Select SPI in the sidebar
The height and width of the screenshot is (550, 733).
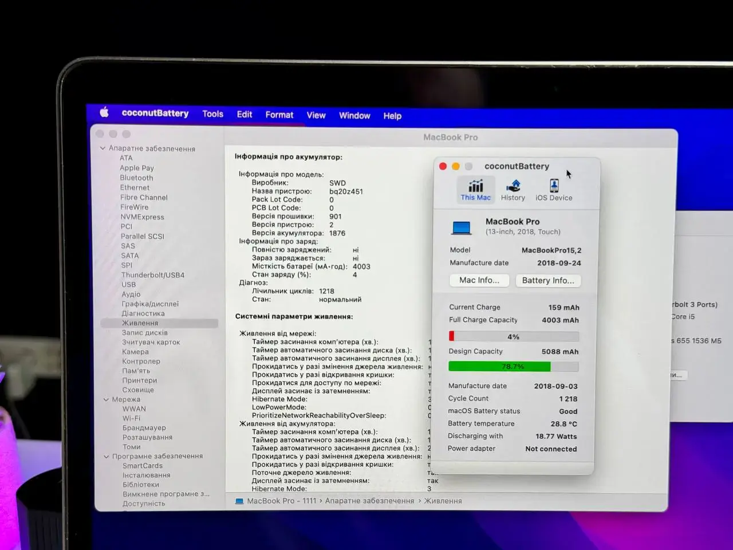point(127,265)
